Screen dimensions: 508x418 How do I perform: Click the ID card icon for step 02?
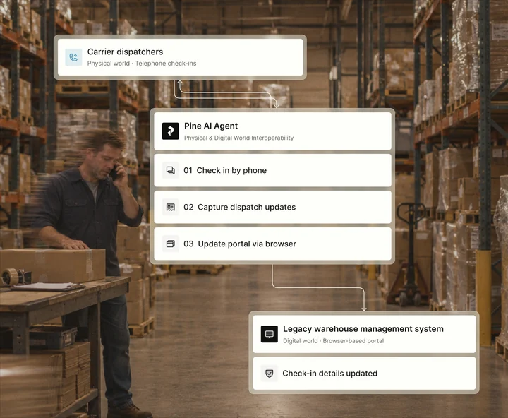171,207
